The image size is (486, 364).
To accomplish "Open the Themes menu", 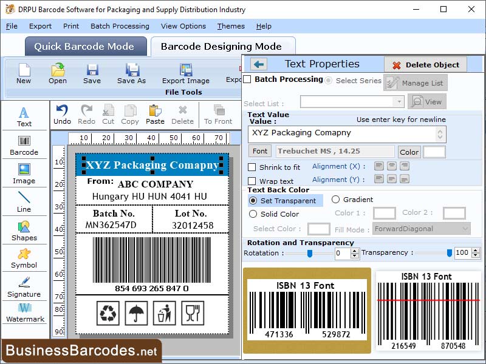I will [230, 26].
